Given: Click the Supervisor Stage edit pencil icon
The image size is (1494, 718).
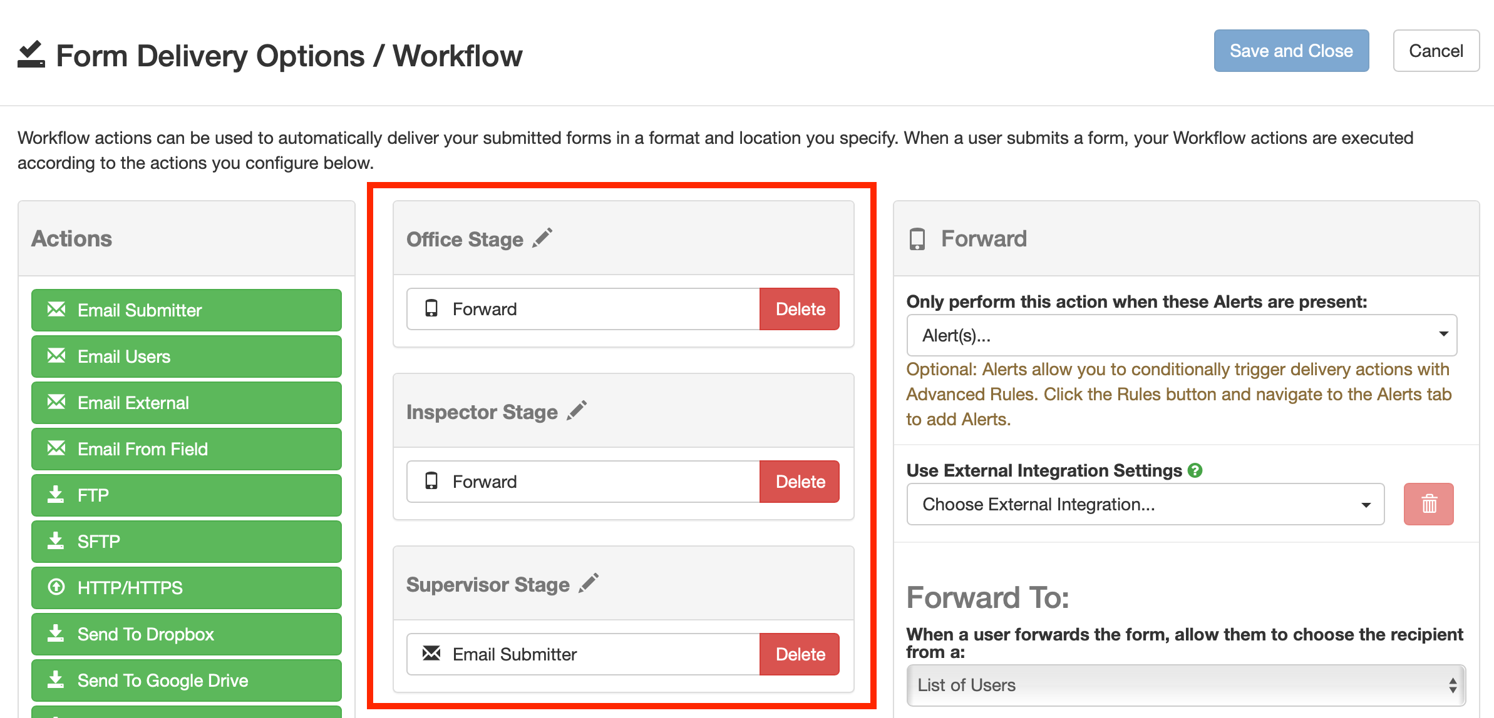Looking at the screenshot, I should (587, 583).
